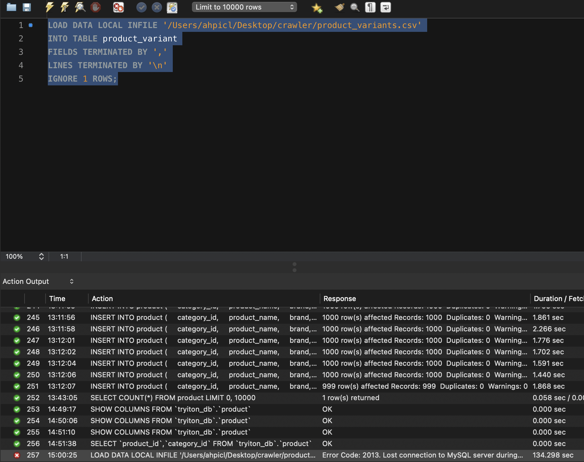
Task: Click line number 3 in the gutter
Action: coord(21,52)
